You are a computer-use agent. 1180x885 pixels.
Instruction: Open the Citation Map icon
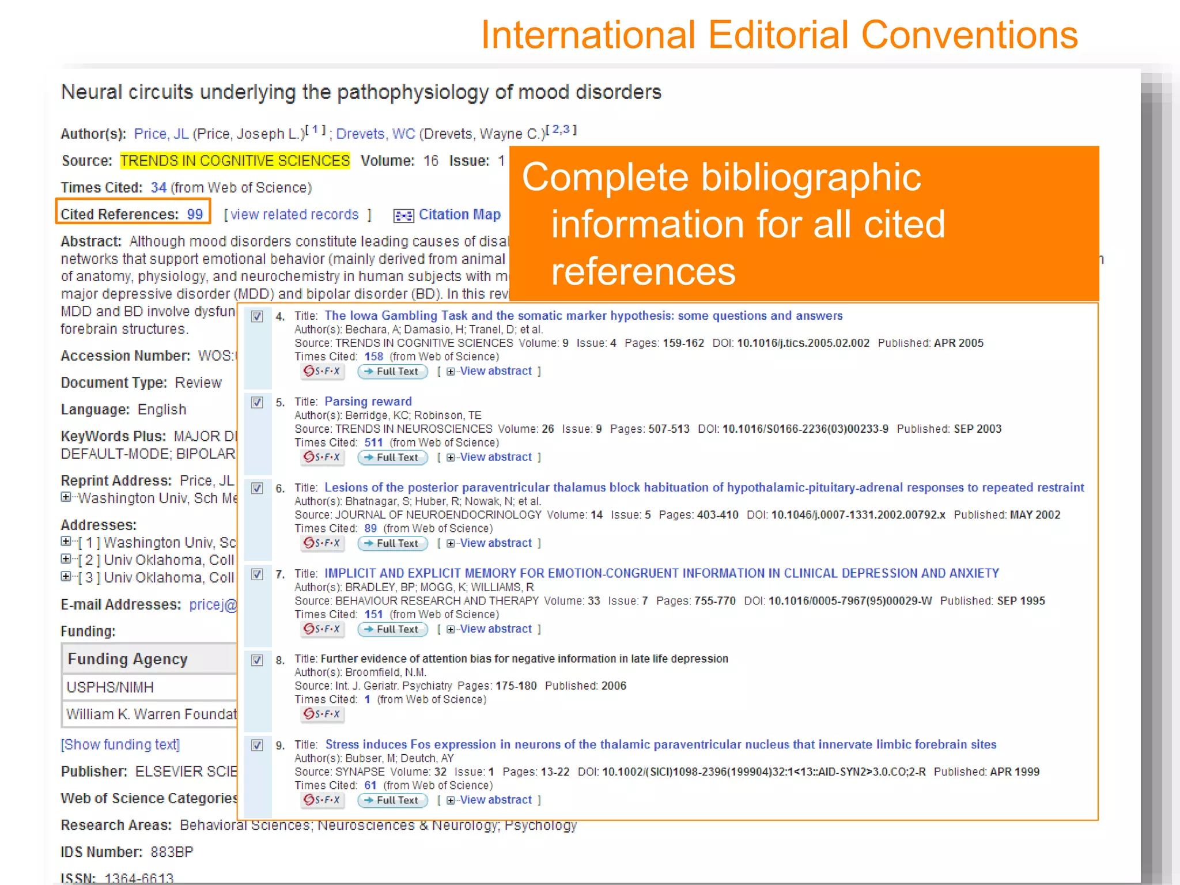(x=403, y=215)
